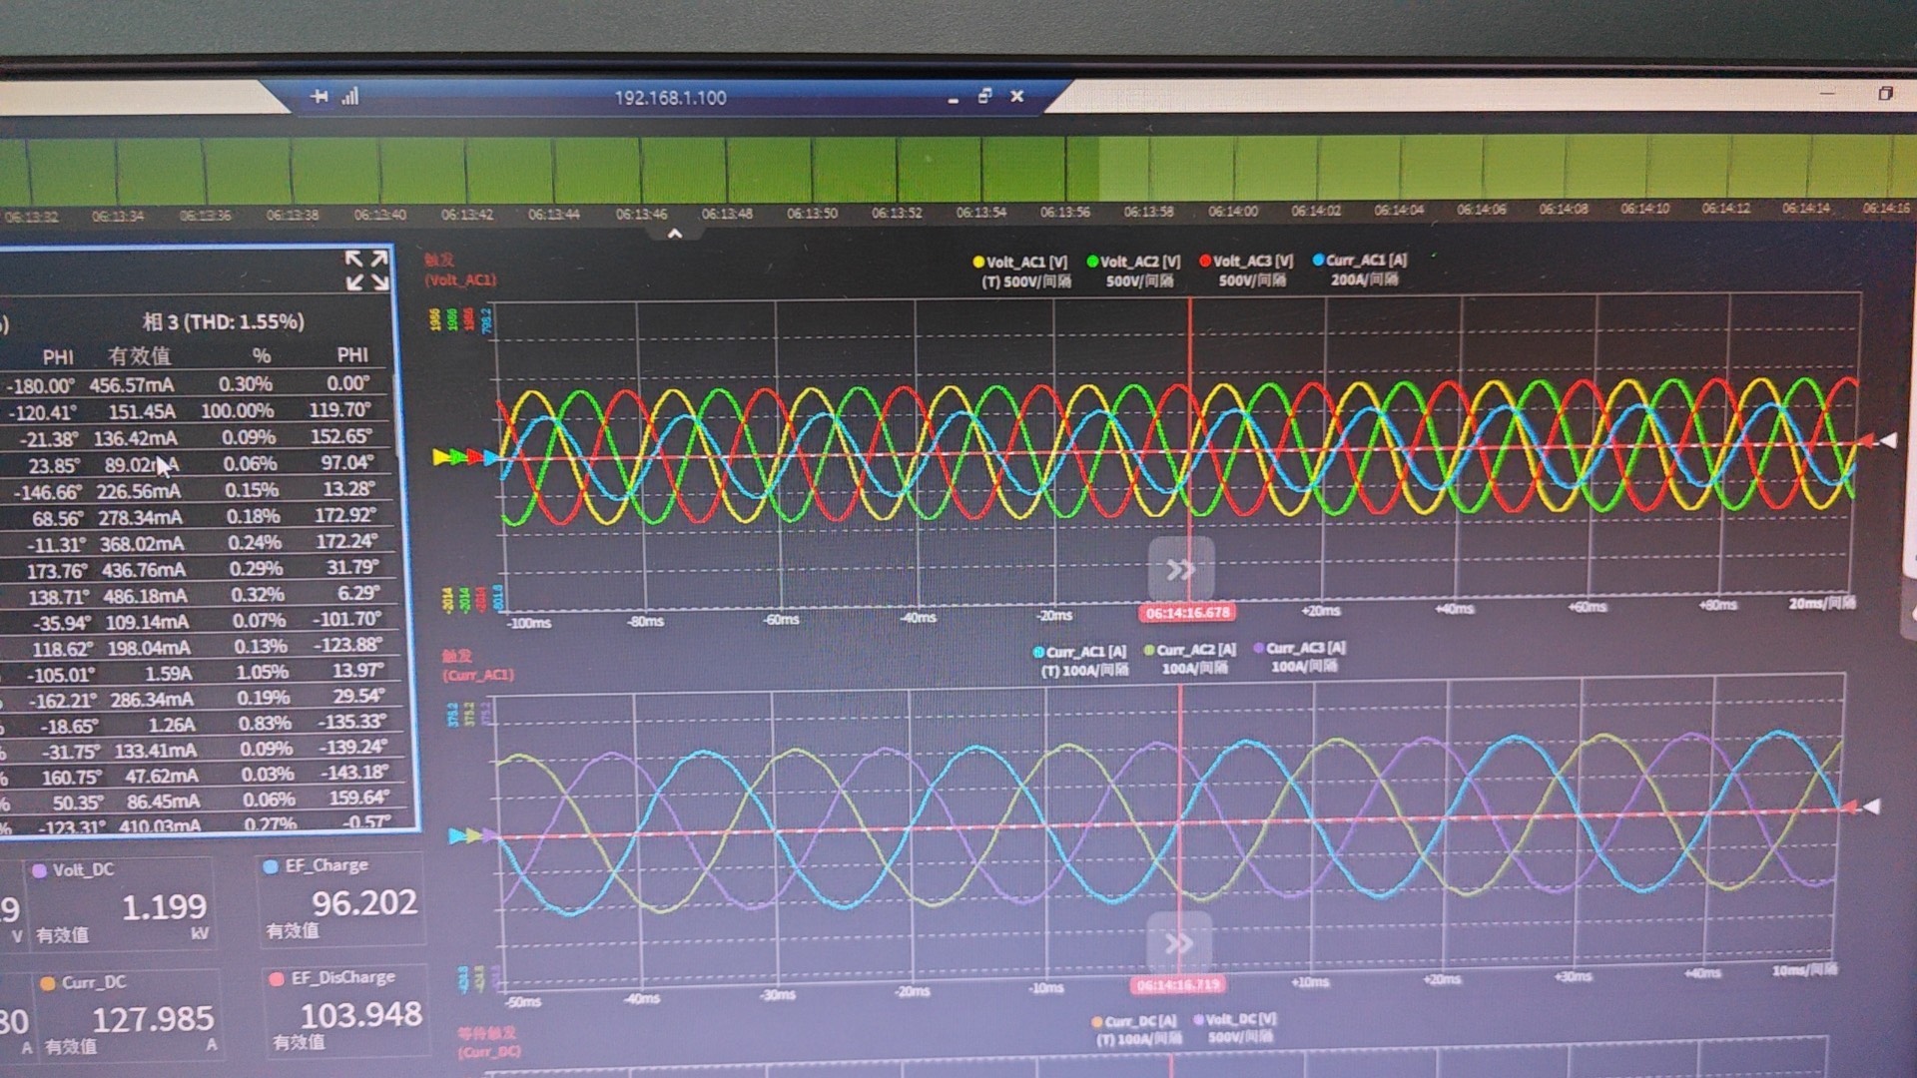Screen dimensions: 1917x1078
Task: Click the pin icon in remote title bar
Action: [319, 97]
